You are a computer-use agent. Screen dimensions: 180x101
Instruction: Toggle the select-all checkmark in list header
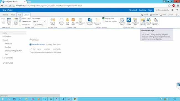tap(31, 49)
